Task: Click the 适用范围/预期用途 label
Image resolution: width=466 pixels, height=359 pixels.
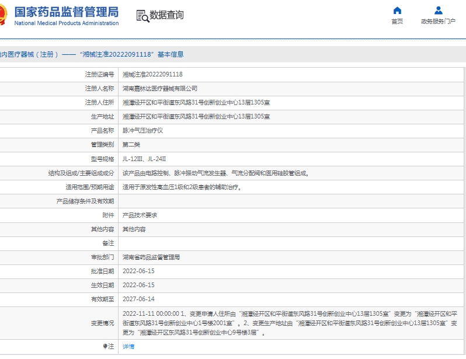Action: 90,187
